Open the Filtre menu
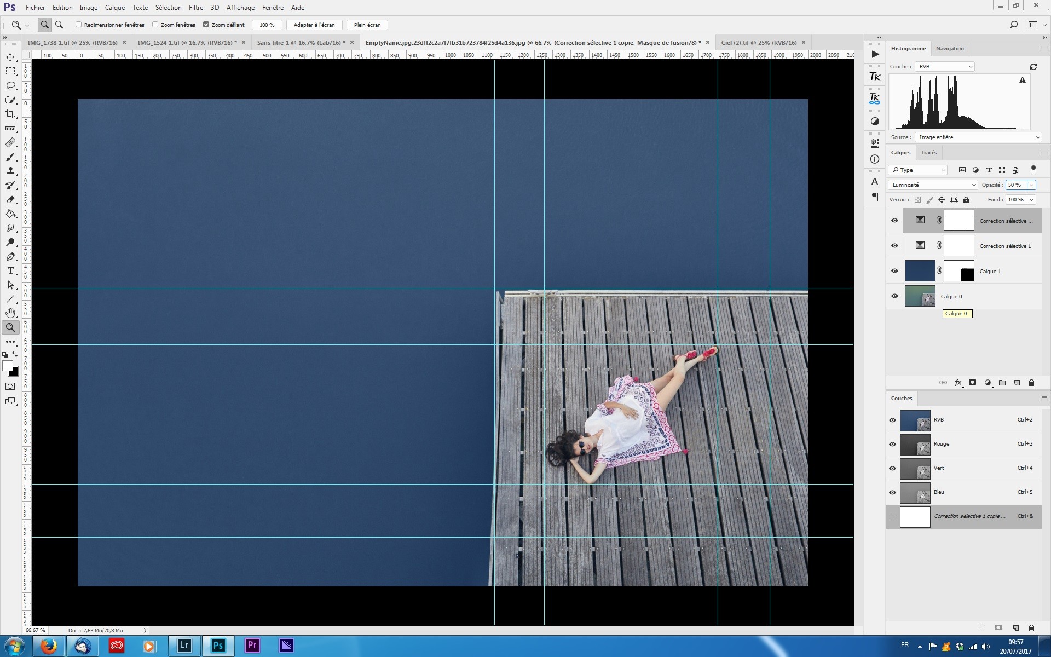 [195, 8]
